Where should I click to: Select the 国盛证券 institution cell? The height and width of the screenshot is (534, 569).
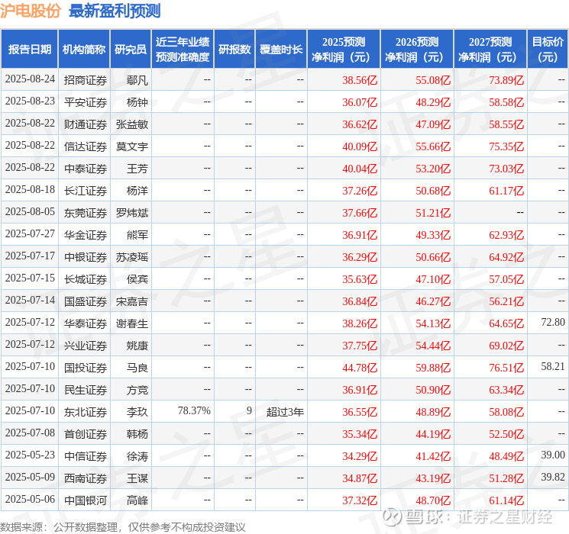click(x=86, y=301)
